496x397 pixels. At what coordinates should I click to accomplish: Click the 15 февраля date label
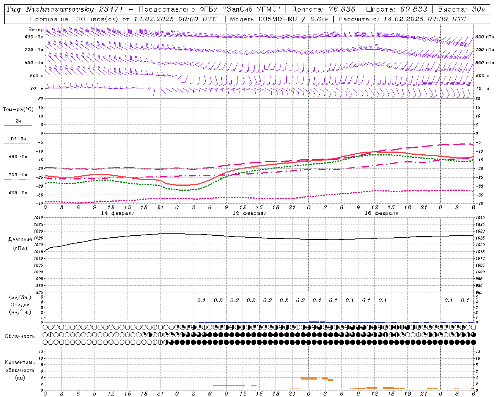tap(250, 213)
